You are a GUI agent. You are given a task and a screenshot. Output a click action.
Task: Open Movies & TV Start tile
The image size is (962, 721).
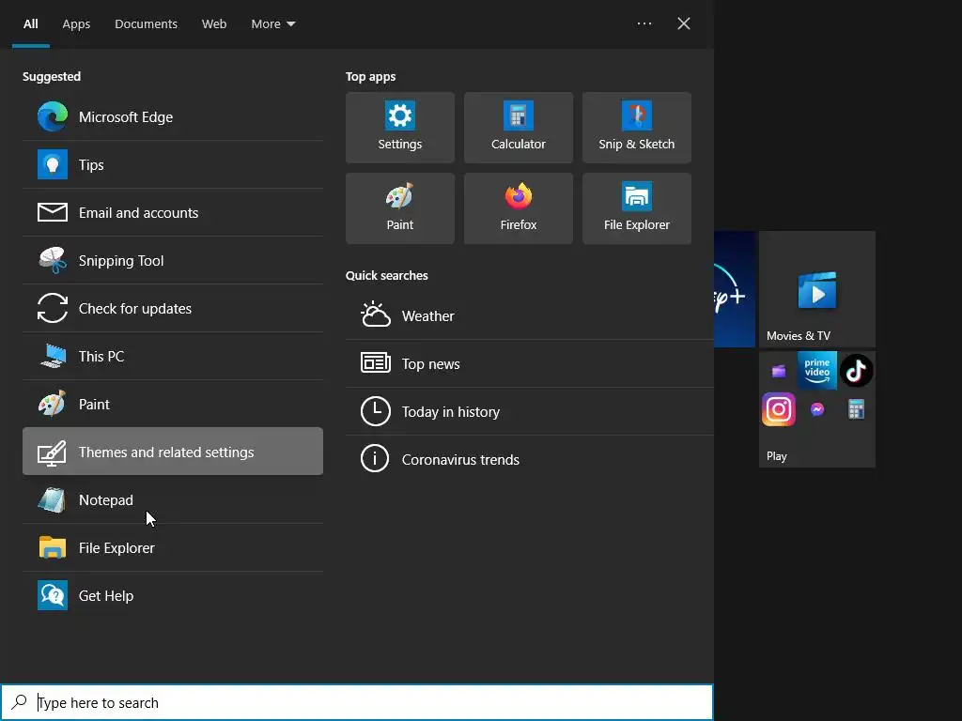817,289
